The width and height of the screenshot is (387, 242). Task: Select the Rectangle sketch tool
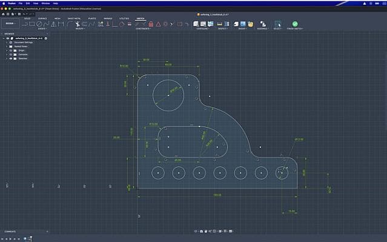(x=32, y=24)
